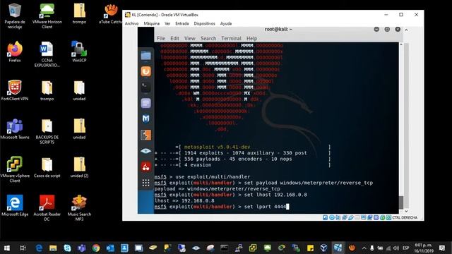The image size is (452, 254).
Task: Click VirtualBox optical disk indicator
Action: pyautogui.click(x=332, y=217)
